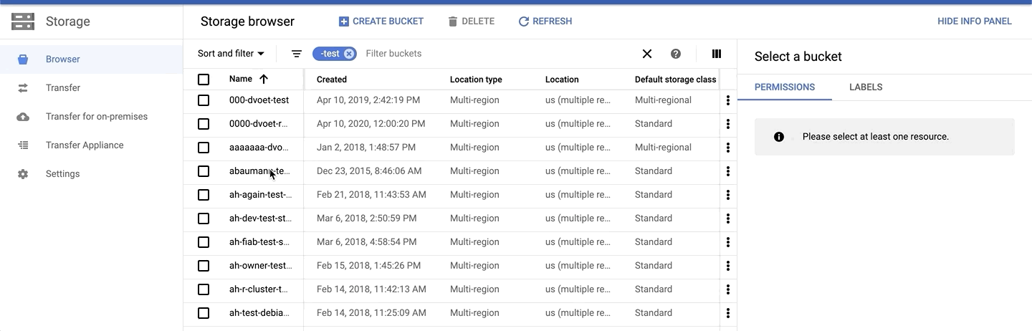Open more actions for ah-fiab-test-s...
Viewport: 1032px width, 331px height.
pos(728,242)
